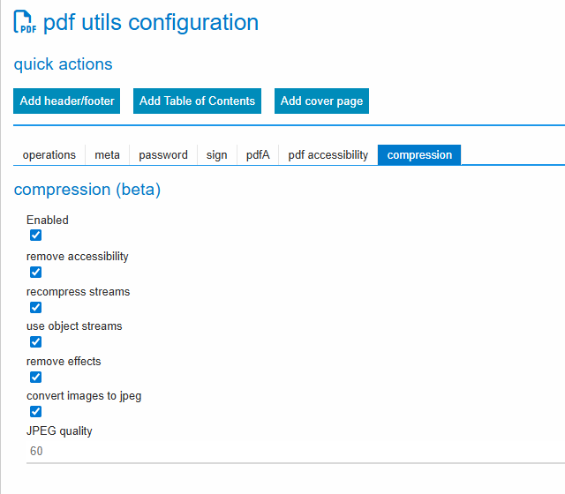Click the PDF file icon in header

[x=25, y=22]
